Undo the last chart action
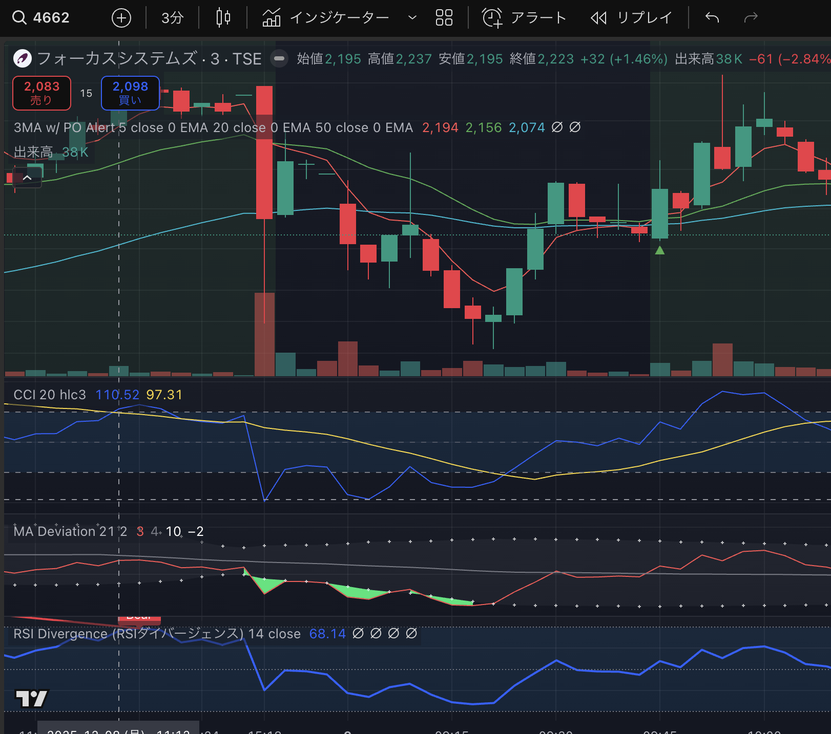Image resolution: width=831 pixels, height=734 pixels. coord(712,18)
